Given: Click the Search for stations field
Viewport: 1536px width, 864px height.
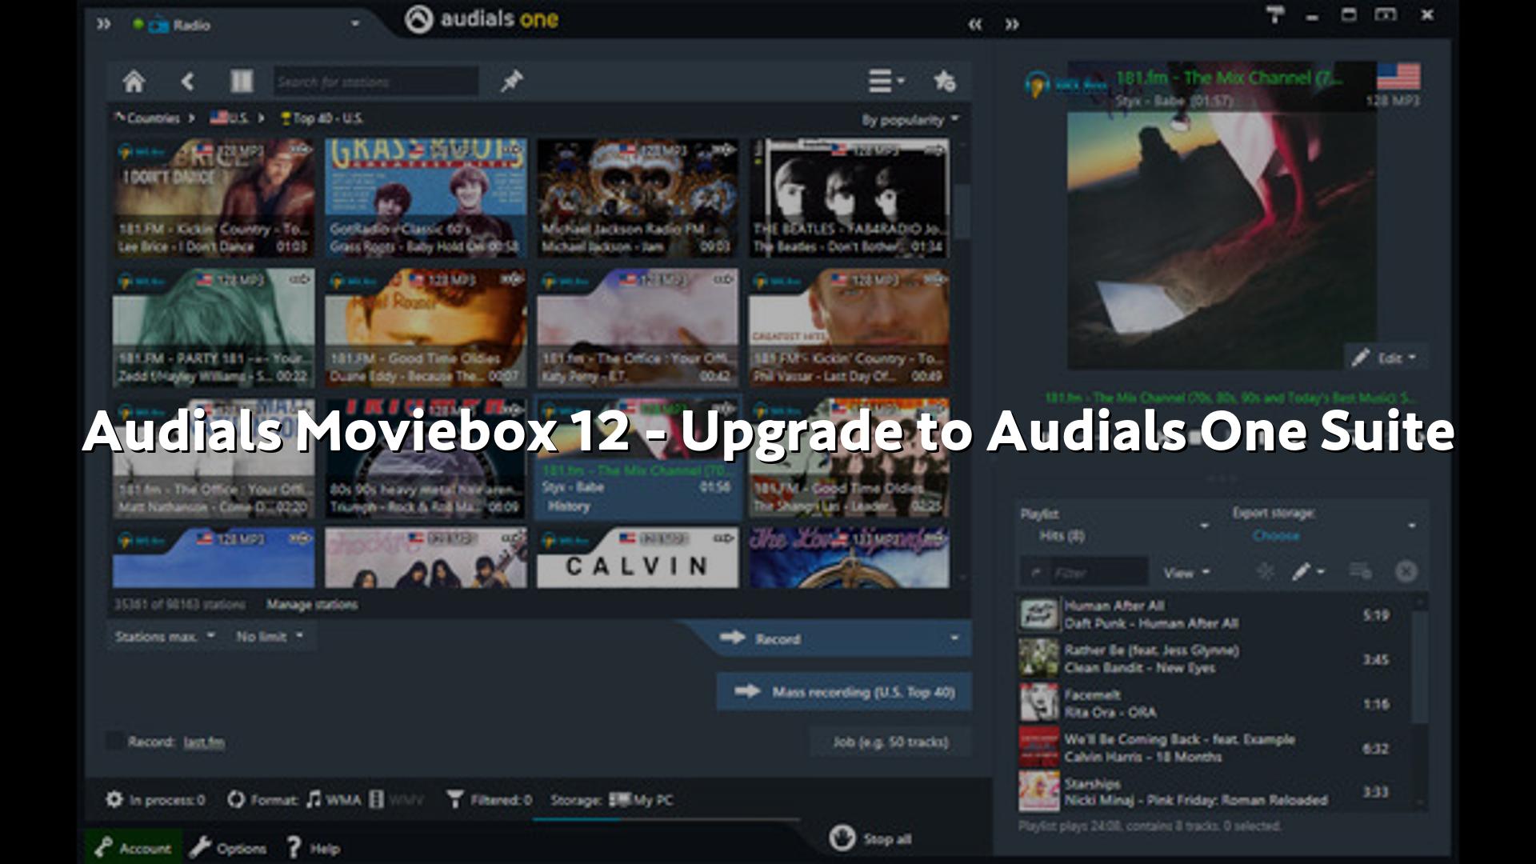Looking at the screenshot, I should [374, 82].
